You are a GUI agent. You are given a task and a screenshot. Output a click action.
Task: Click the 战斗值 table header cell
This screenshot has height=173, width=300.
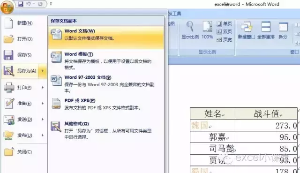click(267, 113)
